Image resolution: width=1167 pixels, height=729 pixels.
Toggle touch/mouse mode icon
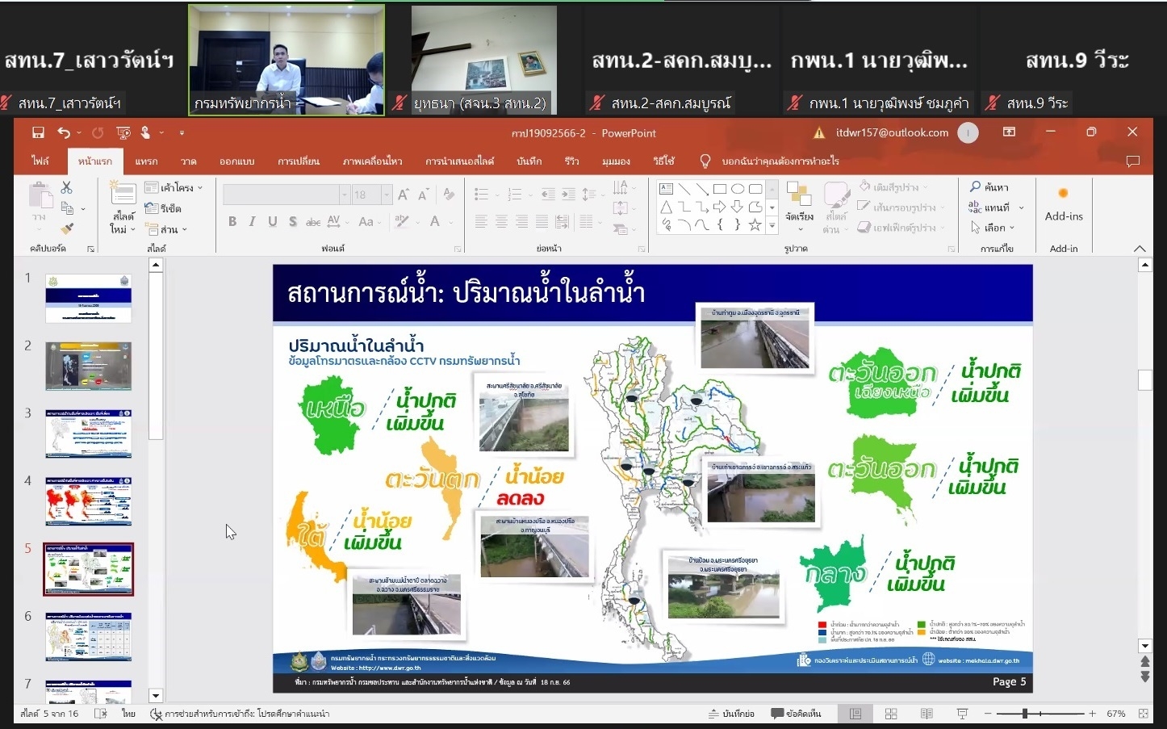point(146,132)
